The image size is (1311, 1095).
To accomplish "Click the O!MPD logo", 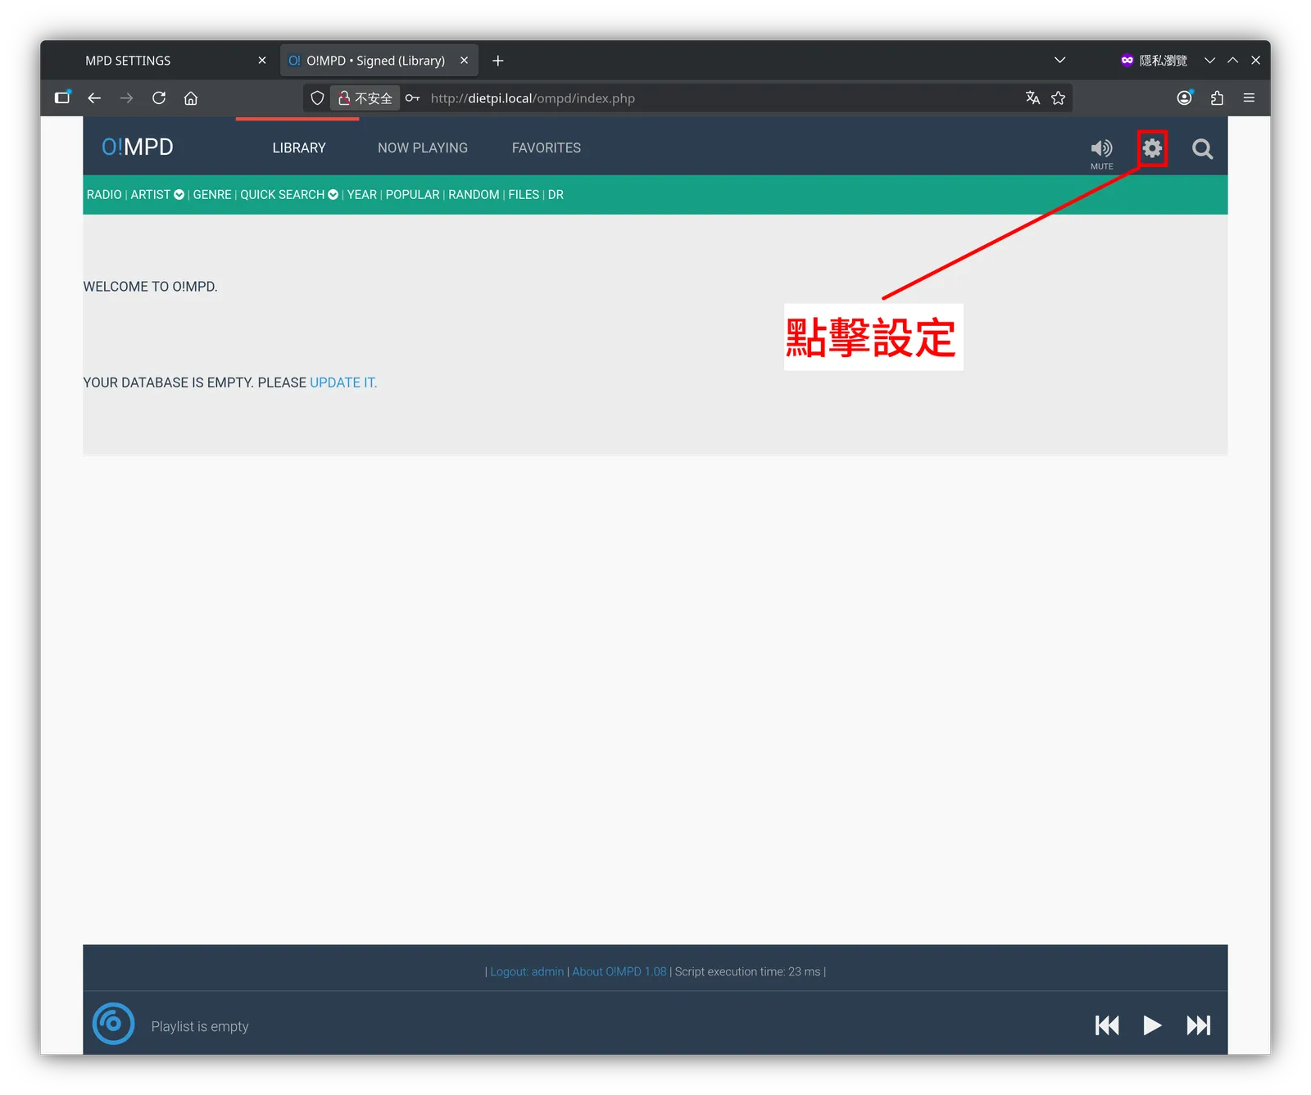I will coord(138,147).
